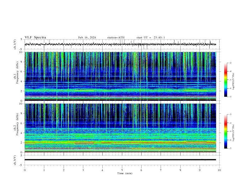Image resolution: width=247 pixels, height=191 pixels.
Task: Click the 8 kHz tick of ch.2 spectrogram
Action: tap(22, 114)
